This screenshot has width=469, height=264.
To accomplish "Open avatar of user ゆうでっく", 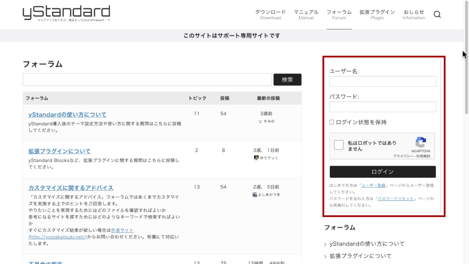I will [256, 158].
